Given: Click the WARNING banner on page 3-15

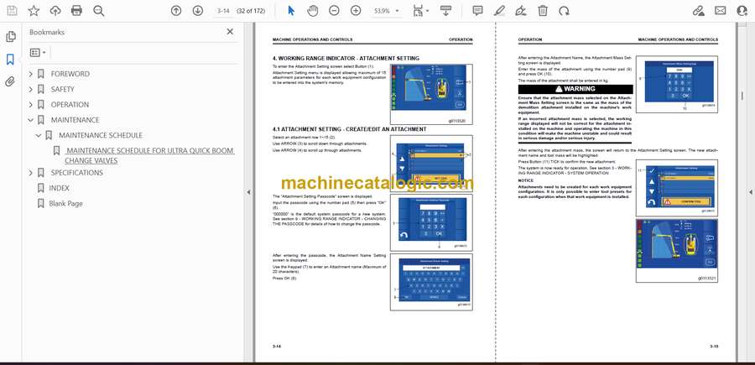Looking at the screenshot, I should point(575,89).
